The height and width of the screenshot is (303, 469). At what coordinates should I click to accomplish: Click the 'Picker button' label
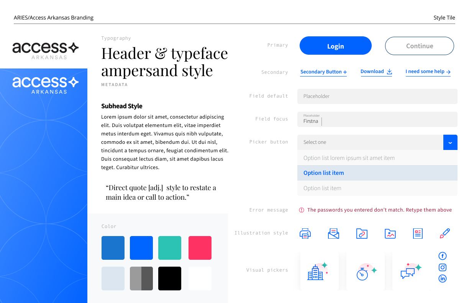click(x=269, y=142)
